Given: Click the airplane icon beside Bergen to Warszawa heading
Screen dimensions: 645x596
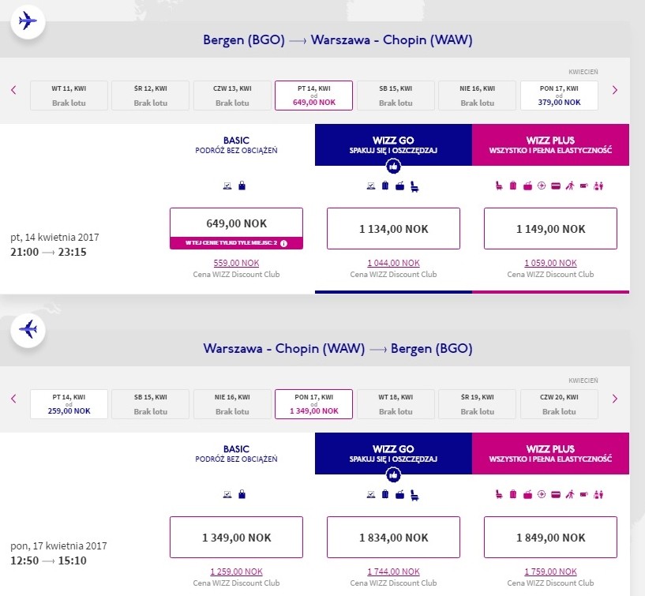Looking at the screenshot, I should (x=28, y=21).
